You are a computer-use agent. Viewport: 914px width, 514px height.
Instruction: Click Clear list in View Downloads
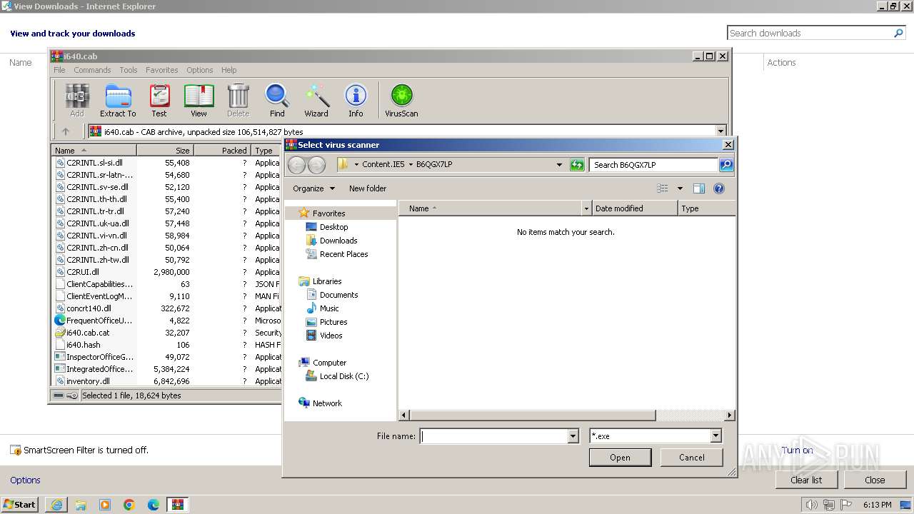[x=806, y=480]
